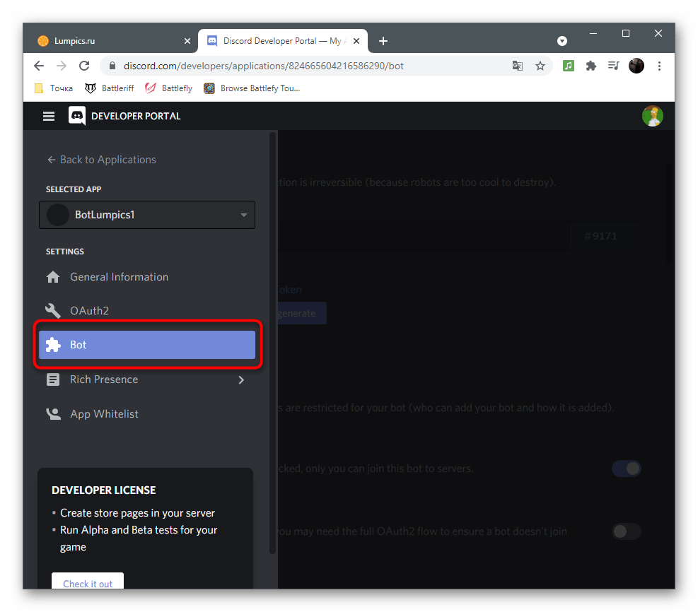Toggle the Public Bot switch off
Screen dimensions: 698x612
tap(627, 469)
